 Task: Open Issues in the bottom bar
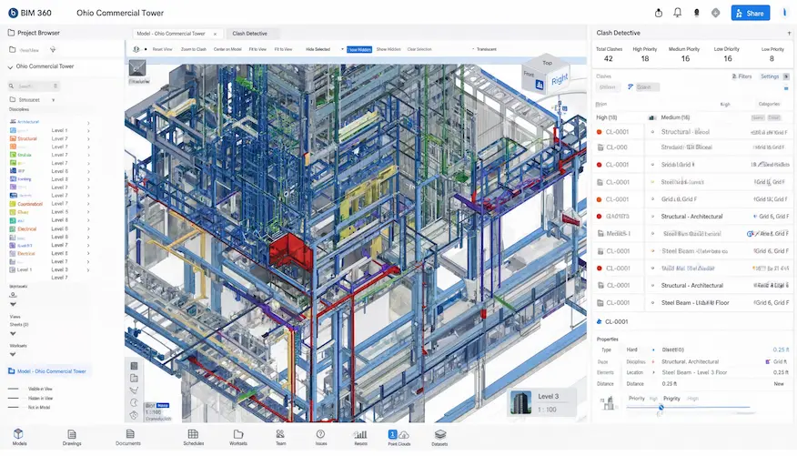(321, 437)
